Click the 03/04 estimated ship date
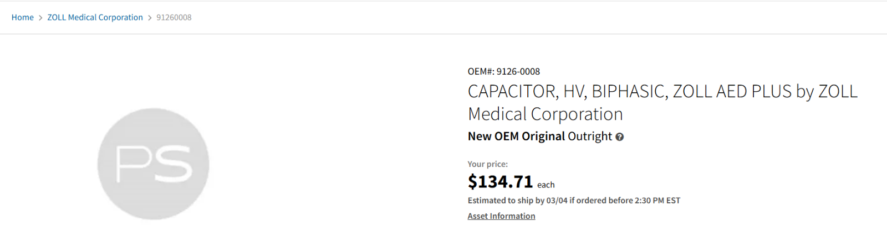This screenshot has width=887, height=231. tap(557, 201)
